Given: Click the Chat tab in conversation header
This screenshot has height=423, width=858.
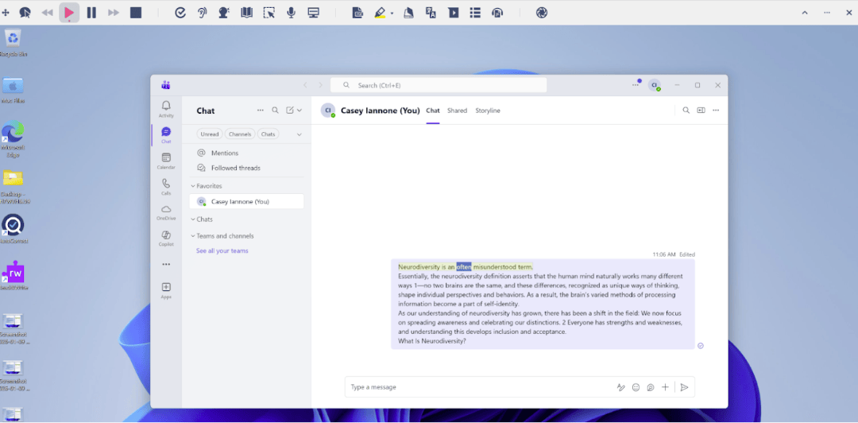Looking at the screenshot, I should [x=433, y=111].
